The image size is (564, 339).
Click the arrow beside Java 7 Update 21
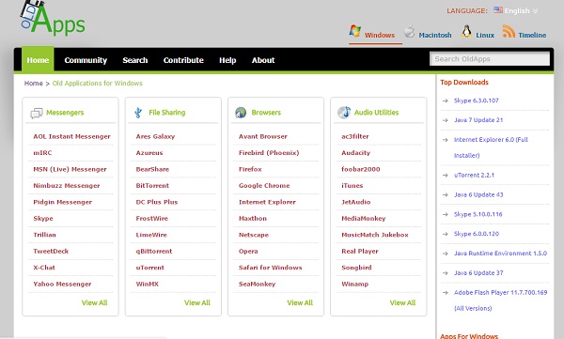coord(446,120)
